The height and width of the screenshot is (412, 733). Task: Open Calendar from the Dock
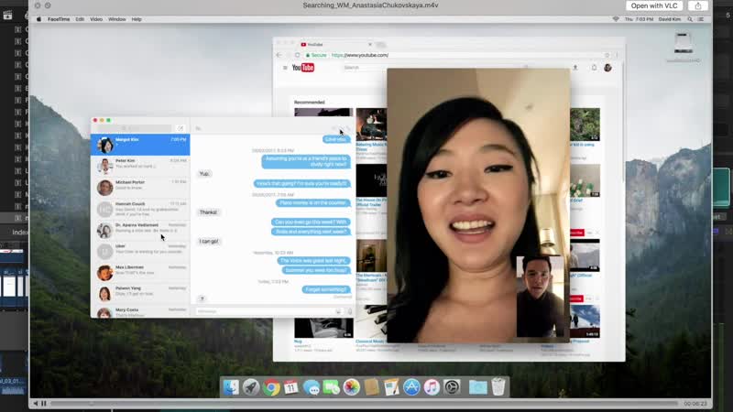tap(290, 387)
